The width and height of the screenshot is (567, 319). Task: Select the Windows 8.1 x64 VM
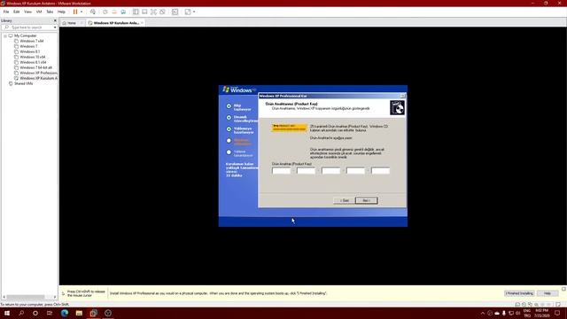tap(33, 62)
